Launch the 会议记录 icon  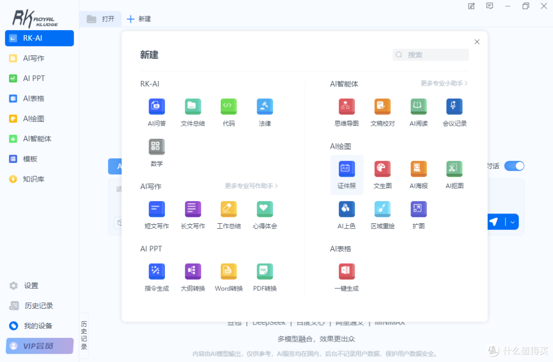tap(454, 107)
